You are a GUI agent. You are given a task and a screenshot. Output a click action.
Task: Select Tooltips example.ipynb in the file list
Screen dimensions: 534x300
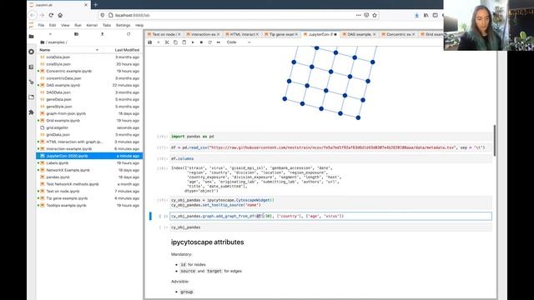pos(89,206)
